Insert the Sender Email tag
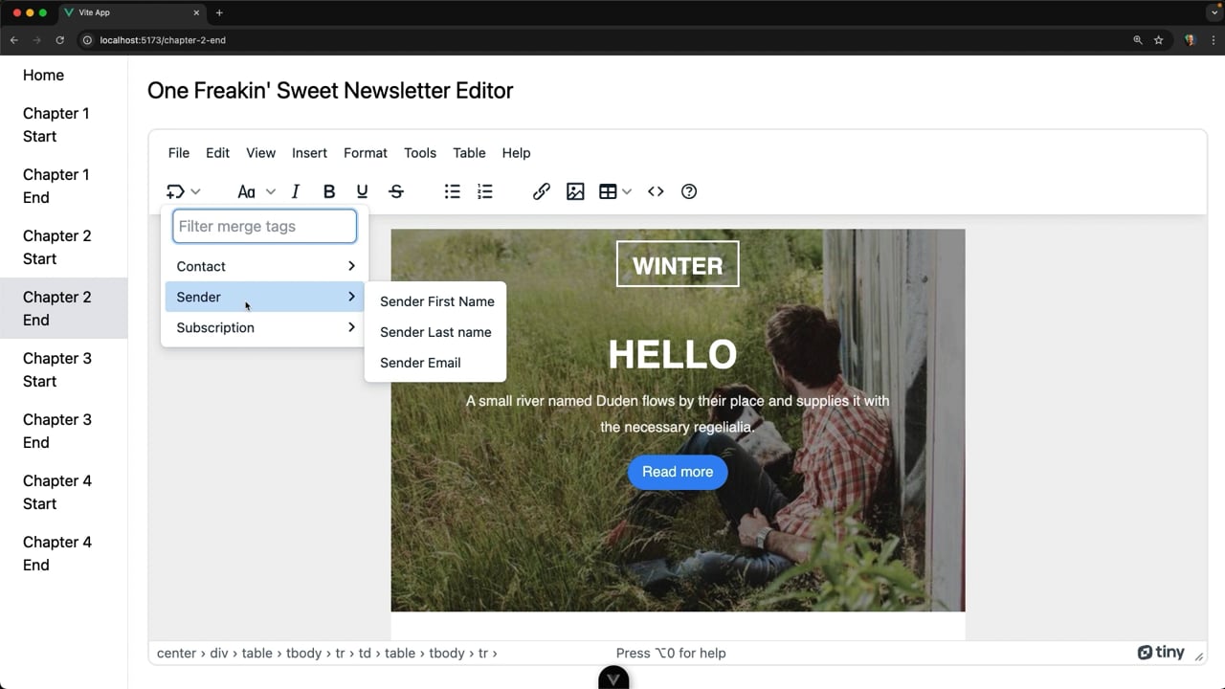Viewport: 1225px width, 689px height. [x=435, y=363]
